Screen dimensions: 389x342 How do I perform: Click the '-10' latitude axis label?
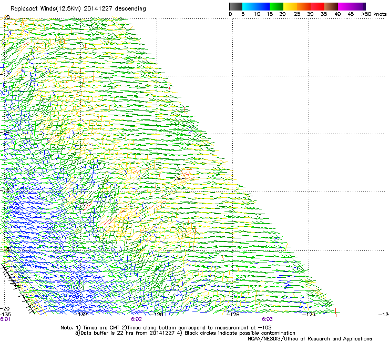5,17
